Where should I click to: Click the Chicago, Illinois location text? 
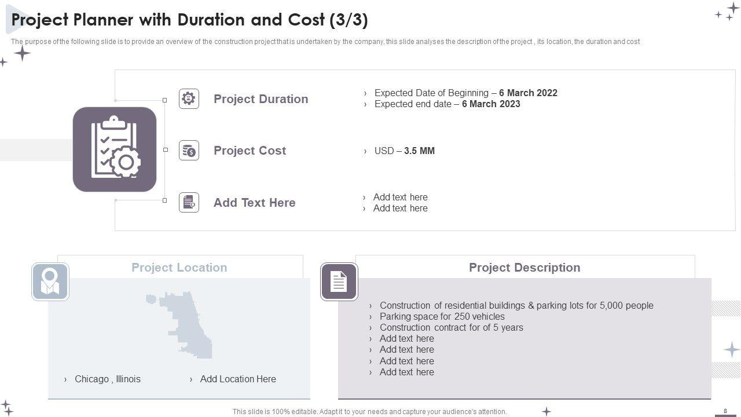[107, 379]
